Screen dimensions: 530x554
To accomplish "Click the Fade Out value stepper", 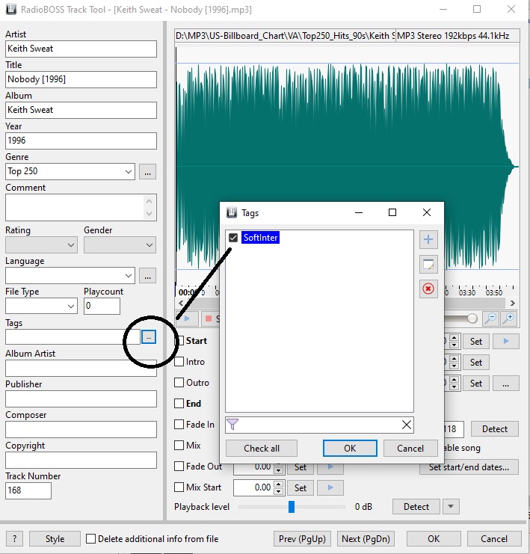I will (279, 467).
